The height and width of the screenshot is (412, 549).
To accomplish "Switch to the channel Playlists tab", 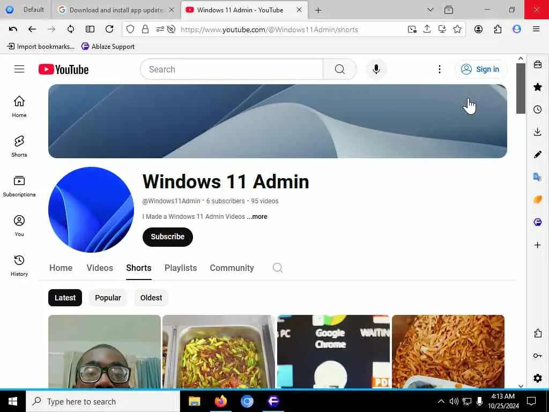I will click(181, 268).
